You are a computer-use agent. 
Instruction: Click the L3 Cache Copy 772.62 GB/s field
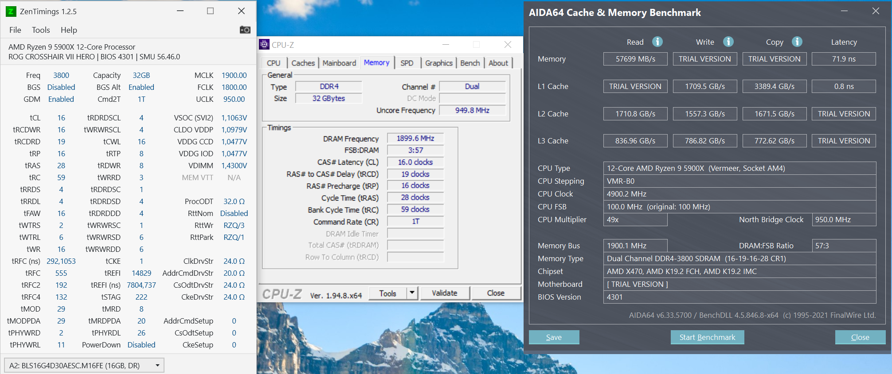click(x=775, y=141)
